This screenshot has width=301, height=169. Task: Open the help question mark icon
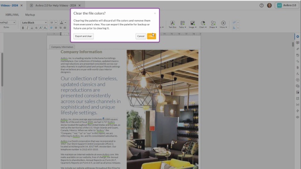tap(261, 5)
